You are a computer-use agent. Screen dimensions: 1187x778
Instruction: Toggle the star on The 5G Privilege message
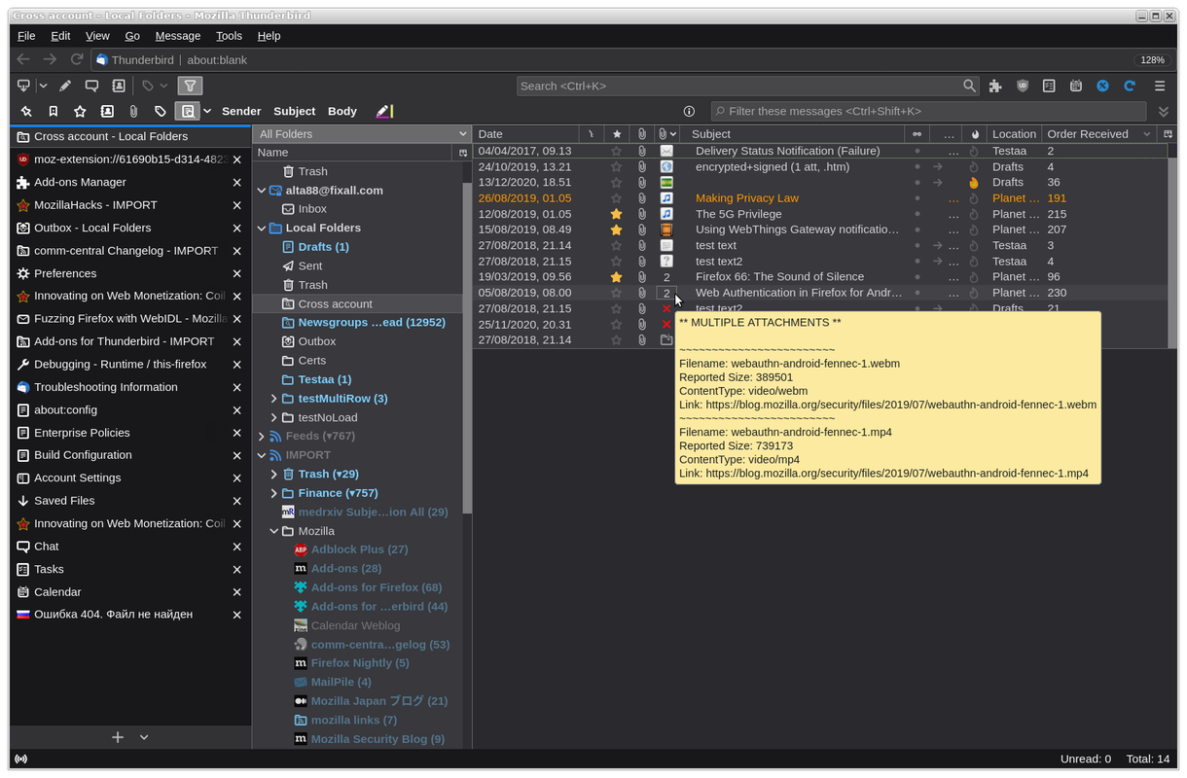(x=616, y=214)
